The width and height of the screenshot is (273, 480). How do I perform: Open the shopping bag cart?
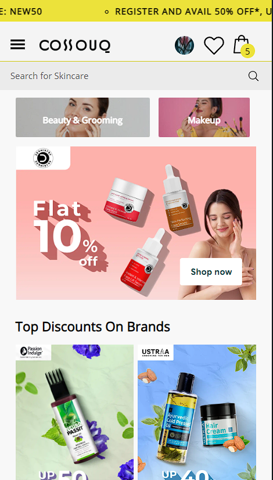241,44
